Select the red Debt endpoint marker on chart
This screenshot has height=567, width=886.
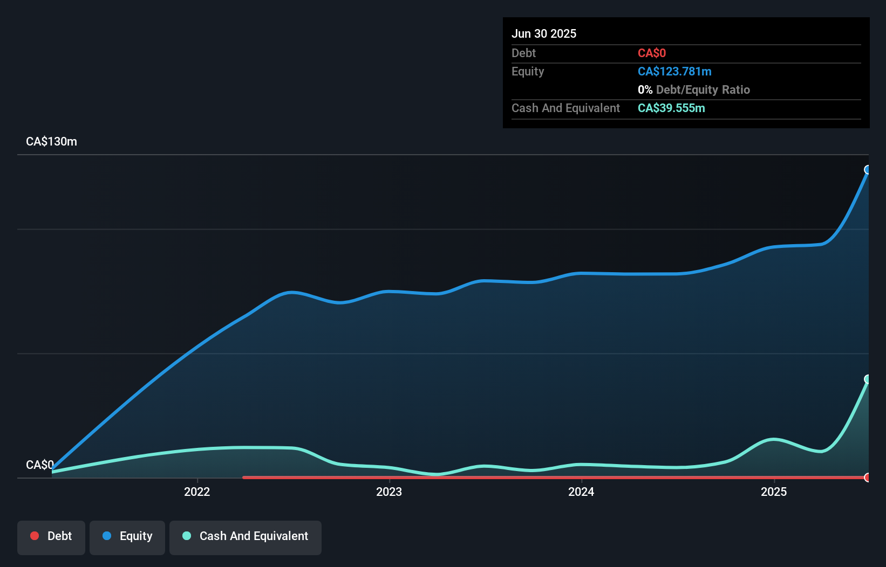868,478
